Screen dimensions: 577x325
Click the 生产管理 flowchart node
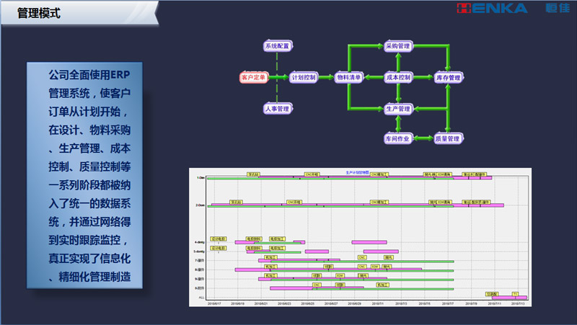[x=397, y=109]
